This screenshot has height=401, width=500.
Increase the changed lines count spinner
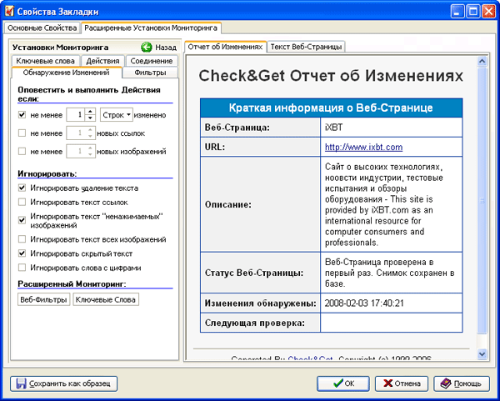90,112
